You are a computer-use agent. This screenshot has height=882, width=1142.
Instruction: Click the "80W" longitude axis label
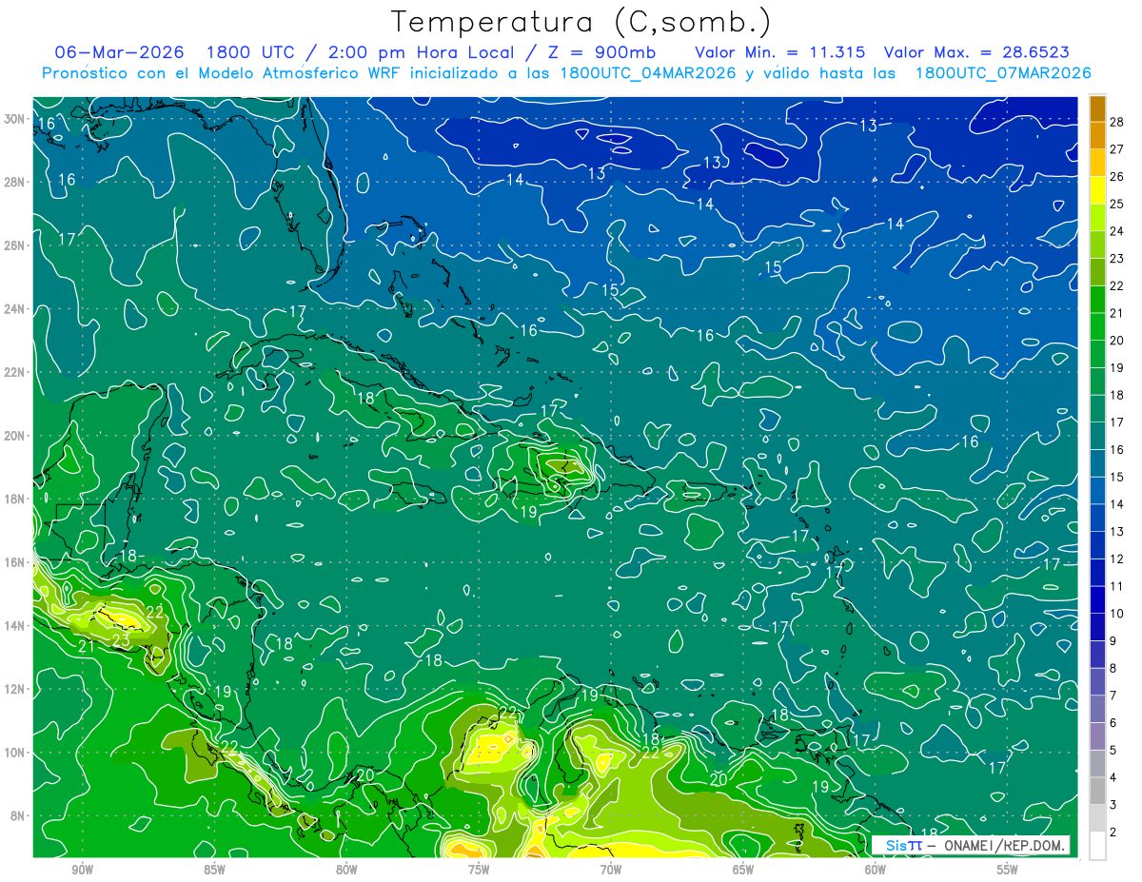point(346,871)
